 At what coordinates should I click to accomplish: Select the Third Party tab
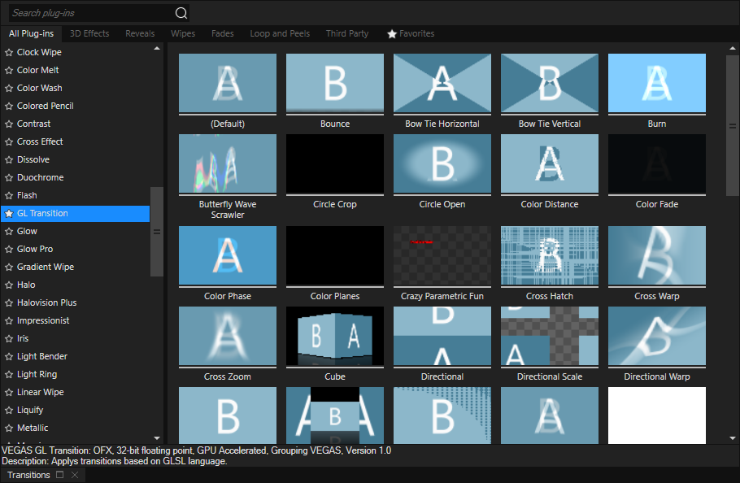[x=347, y=33]
